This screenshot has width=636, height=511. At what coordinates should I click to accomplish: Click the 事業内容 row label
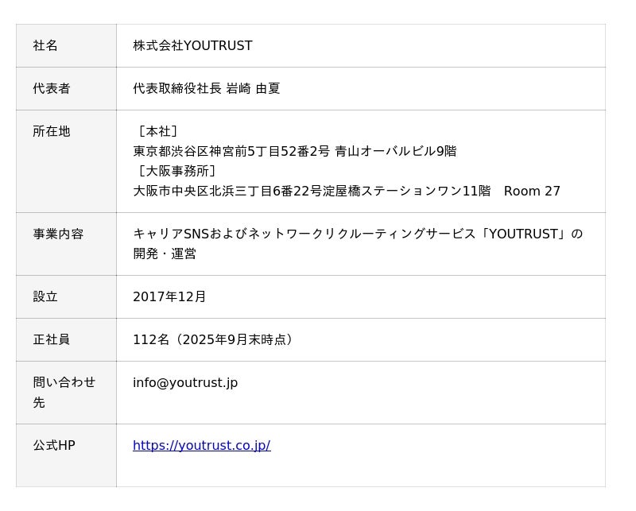click(58, 234)
